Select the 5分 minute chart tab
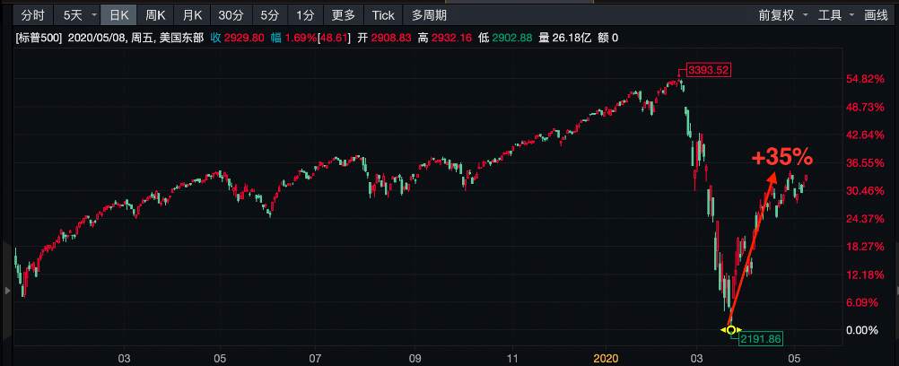Screen dimensions: 899x366 [x=269, y=15]
